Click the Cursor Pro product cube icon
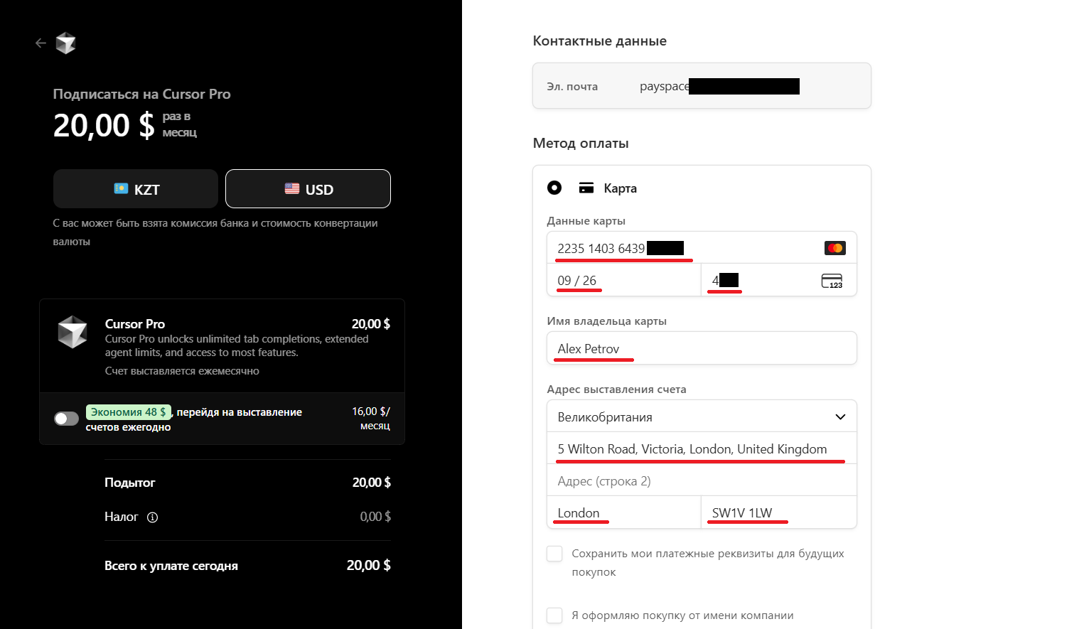The height and width of the screenshot is (629, 1079). pos(73,332)
